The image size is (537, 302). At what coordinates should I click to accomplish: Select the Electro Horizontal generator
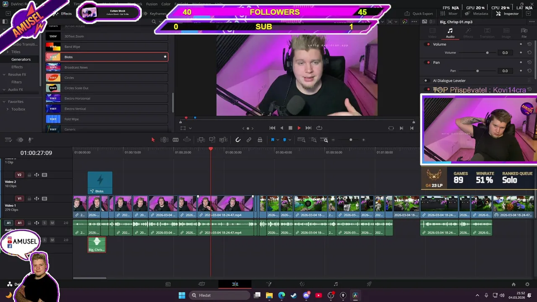click(x=107, y=98)
